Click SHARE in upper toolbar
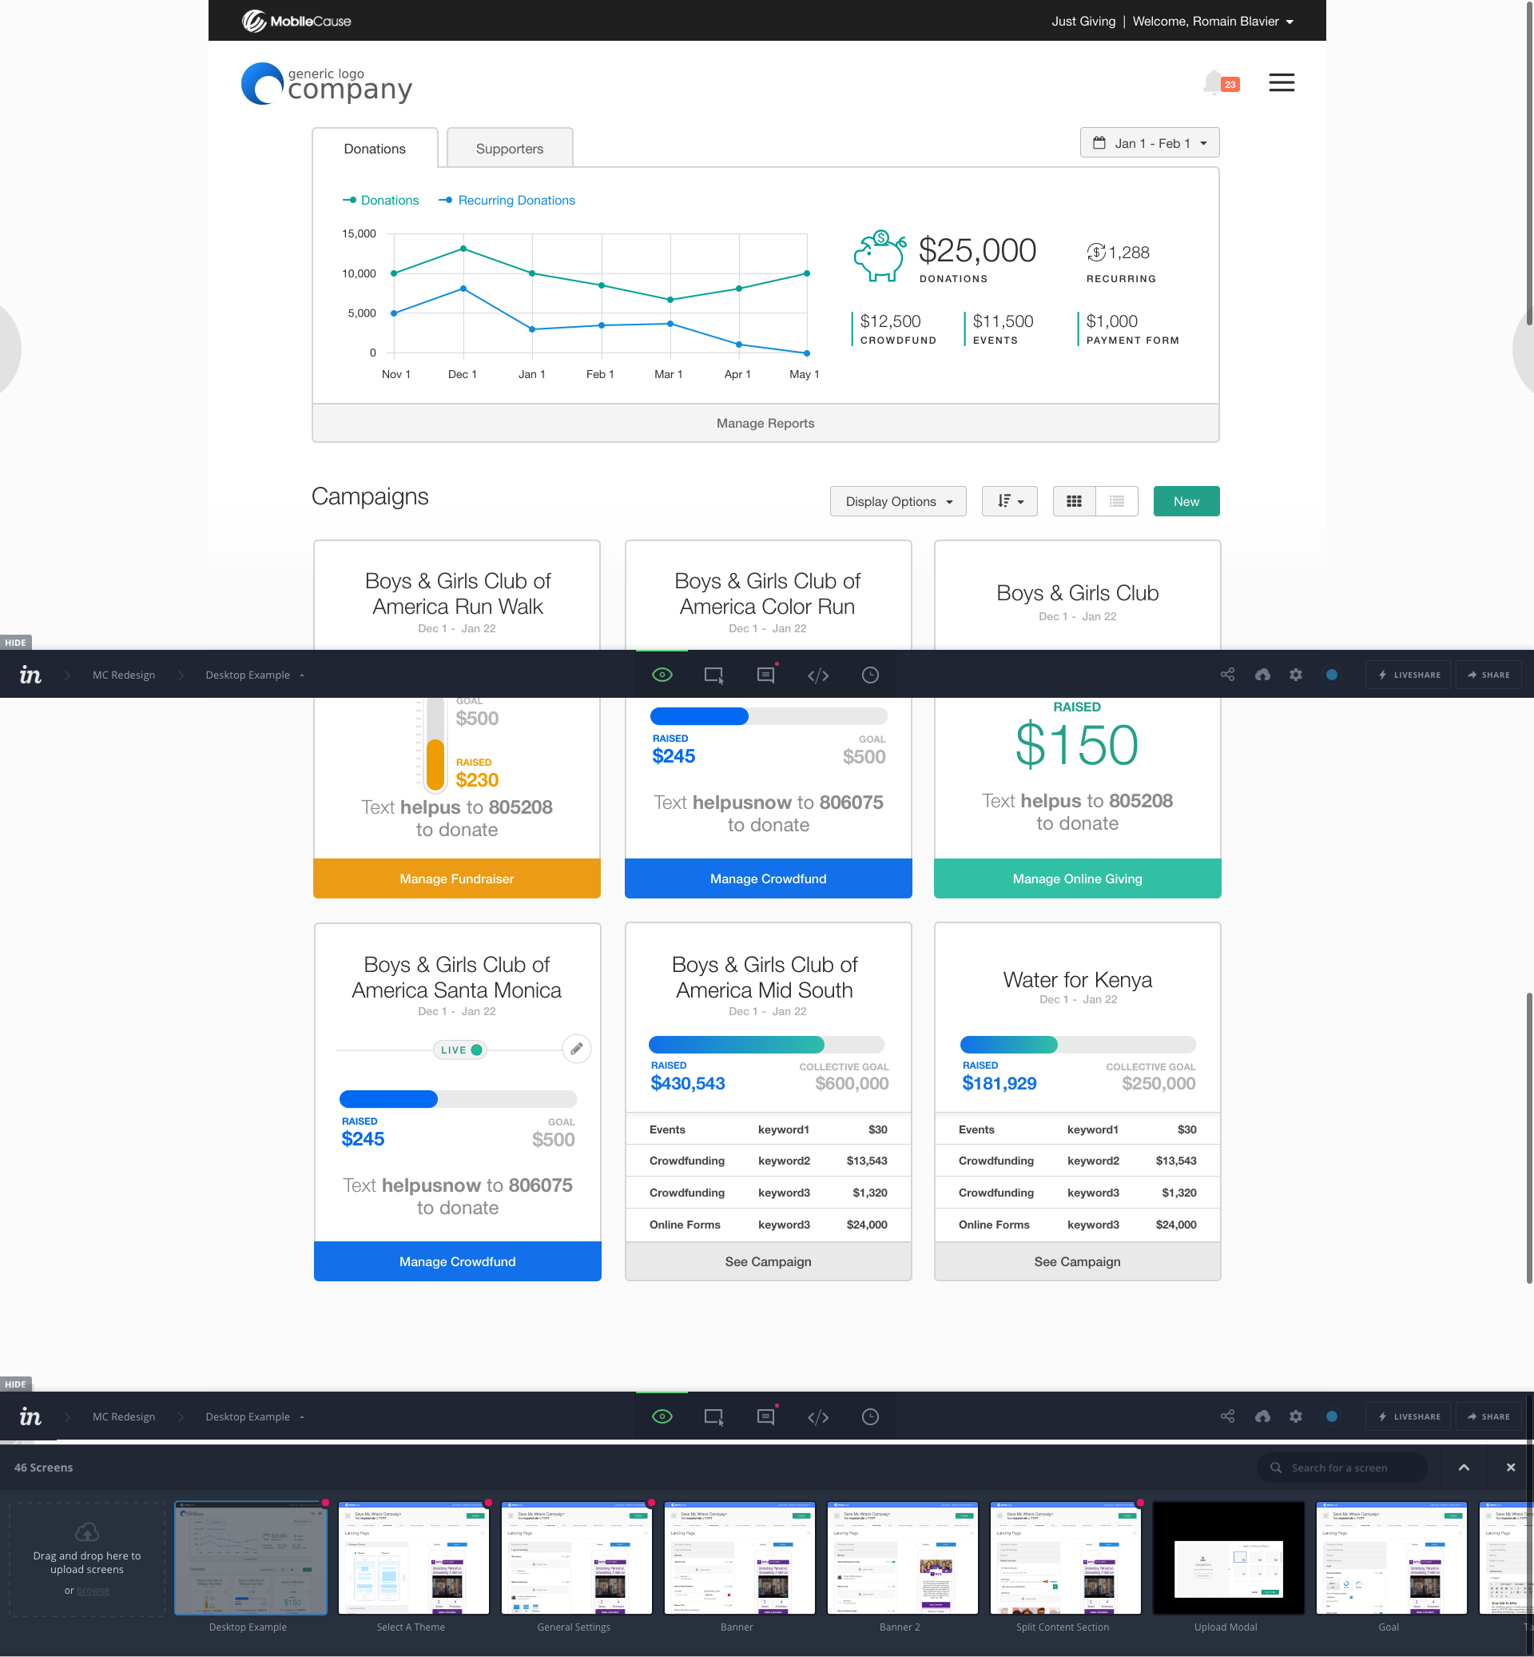Viewport: 1534px width, 1657px height. coord(1488,675)
